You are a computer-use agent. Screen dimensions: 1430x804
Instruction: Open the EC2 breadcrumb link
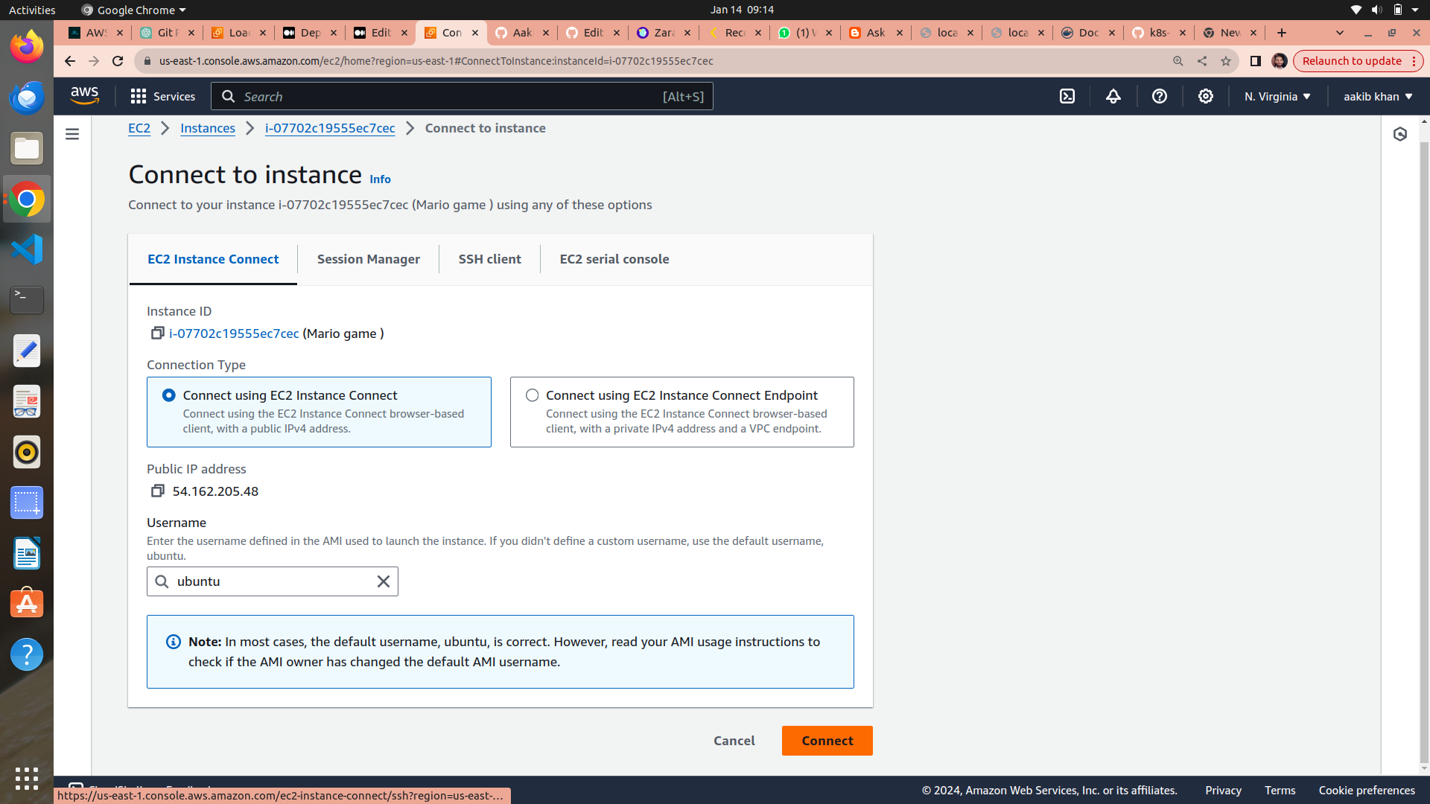(139, 128)
